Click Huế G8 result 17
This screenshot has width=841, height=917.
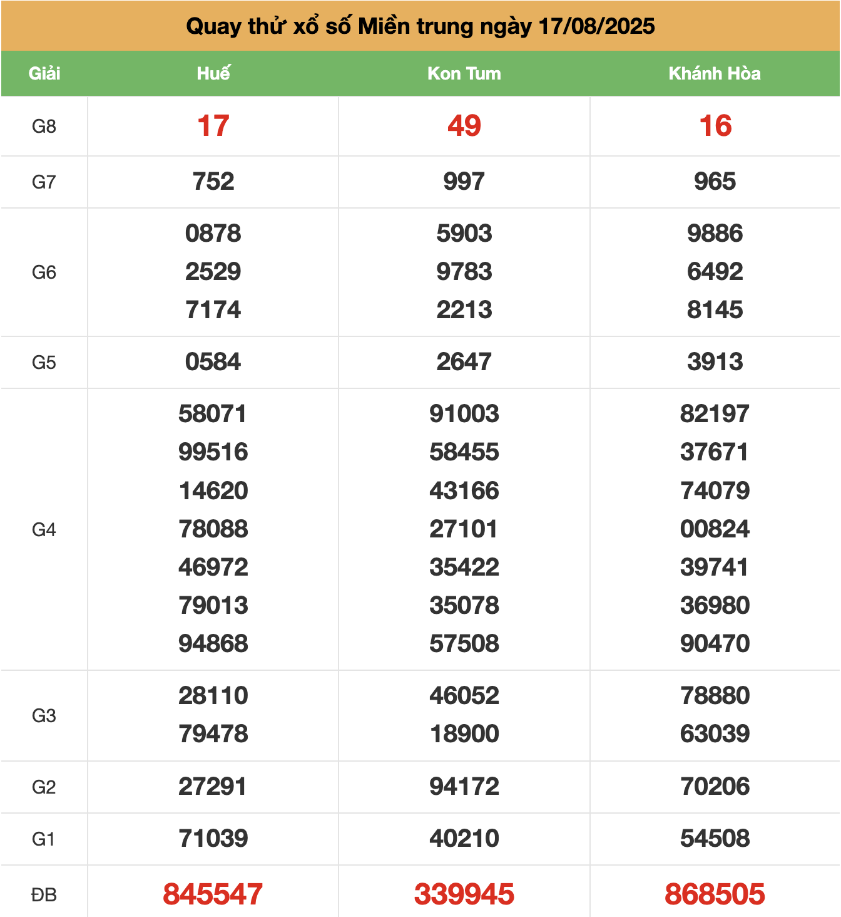coord(213,126)
